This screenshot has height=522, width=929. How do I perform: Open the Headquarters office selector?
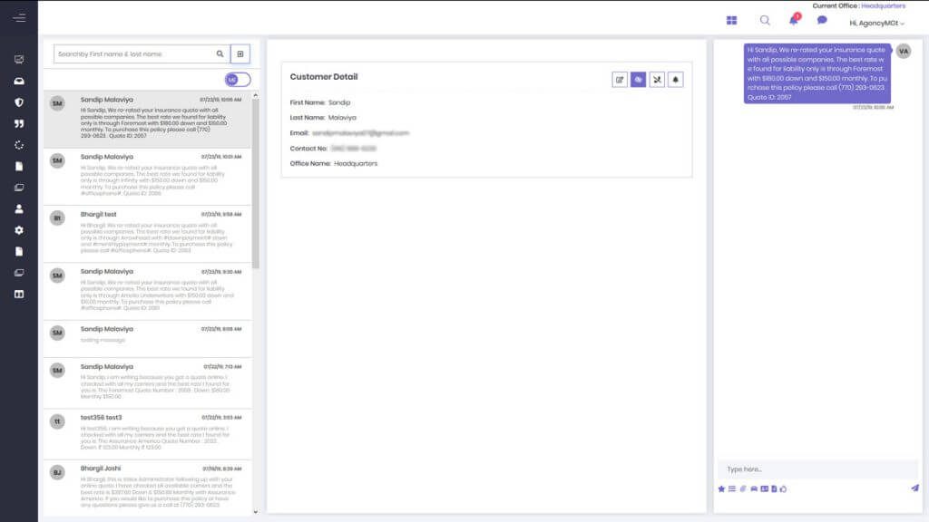tap(884, 5)
